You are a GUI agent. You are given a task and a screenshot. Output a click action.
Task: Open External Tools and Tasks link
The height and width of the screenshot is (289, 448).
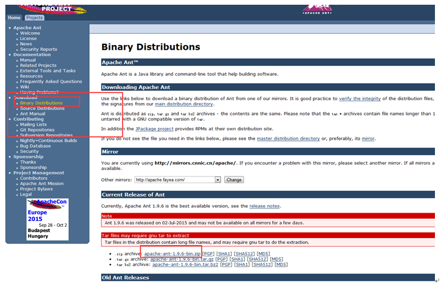coord(47,70)
